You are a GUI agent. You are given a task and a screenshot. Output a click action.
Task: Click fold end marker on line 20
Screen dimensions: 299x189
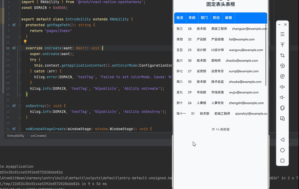[20, 94]
